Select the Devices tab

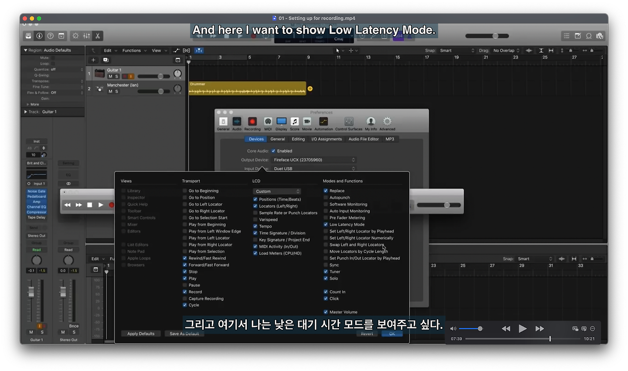coord(256,139)
